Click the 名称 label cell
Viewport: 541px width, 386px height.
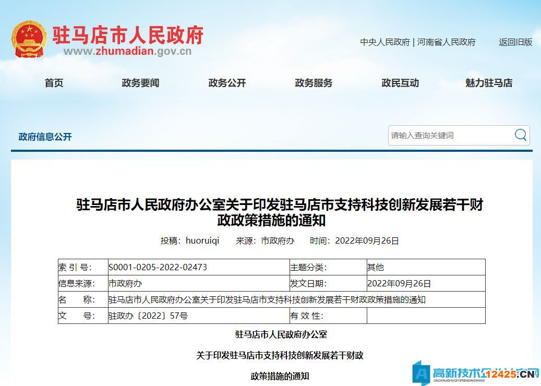coord(83,299)
